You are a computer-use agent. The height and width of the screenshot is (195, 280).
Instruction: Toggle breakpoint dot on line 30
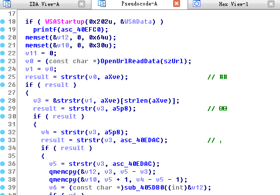[2, 116]
